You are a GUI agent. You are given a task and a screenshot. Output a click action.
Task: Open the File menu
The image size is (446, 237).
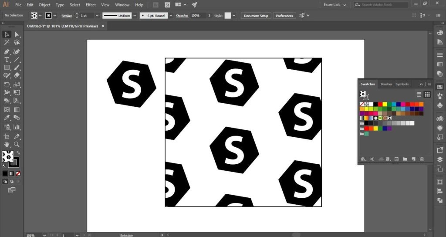click(18, 5)
